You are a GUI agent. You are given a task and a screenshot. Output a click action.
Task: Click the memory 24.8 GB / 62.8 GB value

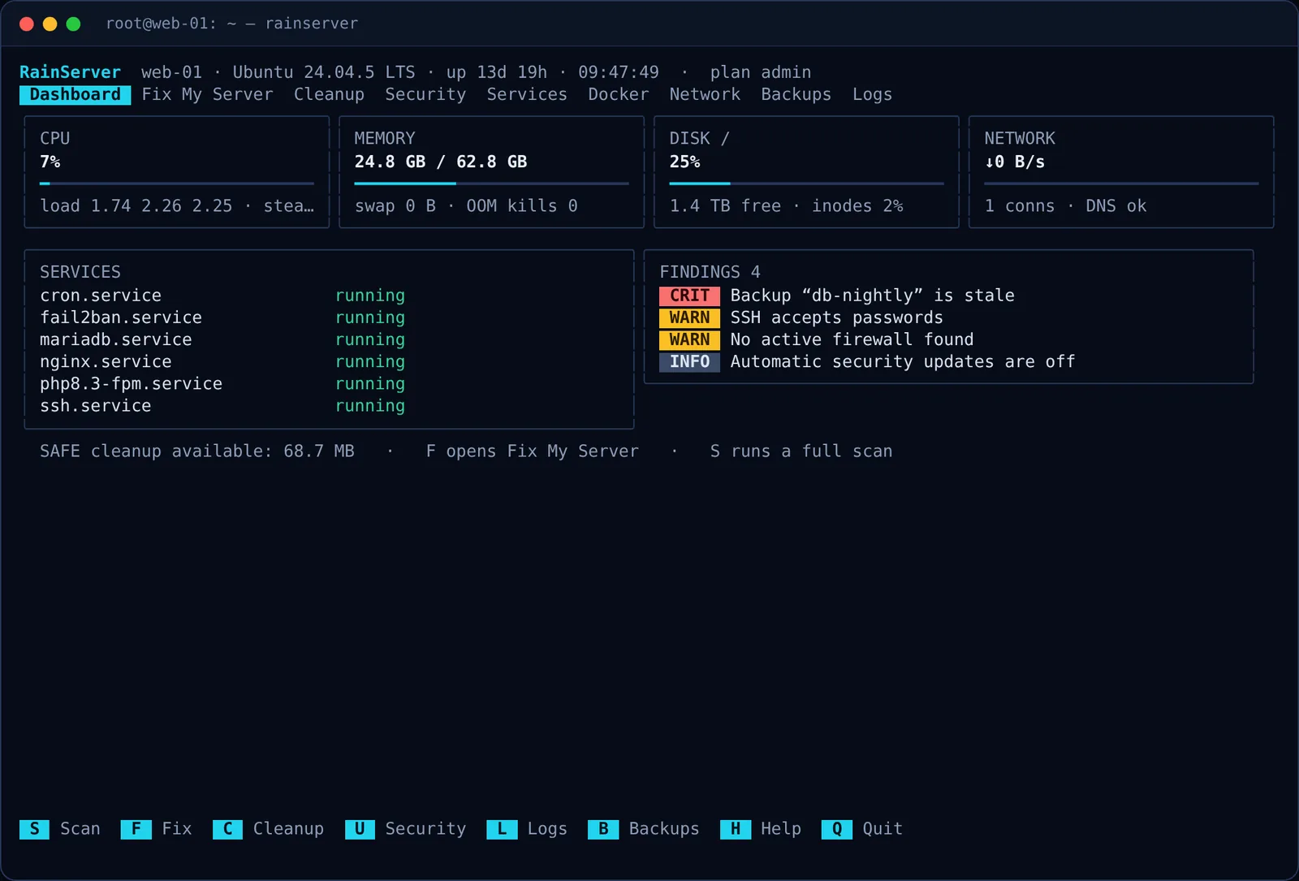point(441,162)
